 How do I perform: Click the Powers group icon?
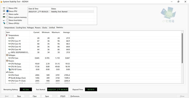point(7,61)
